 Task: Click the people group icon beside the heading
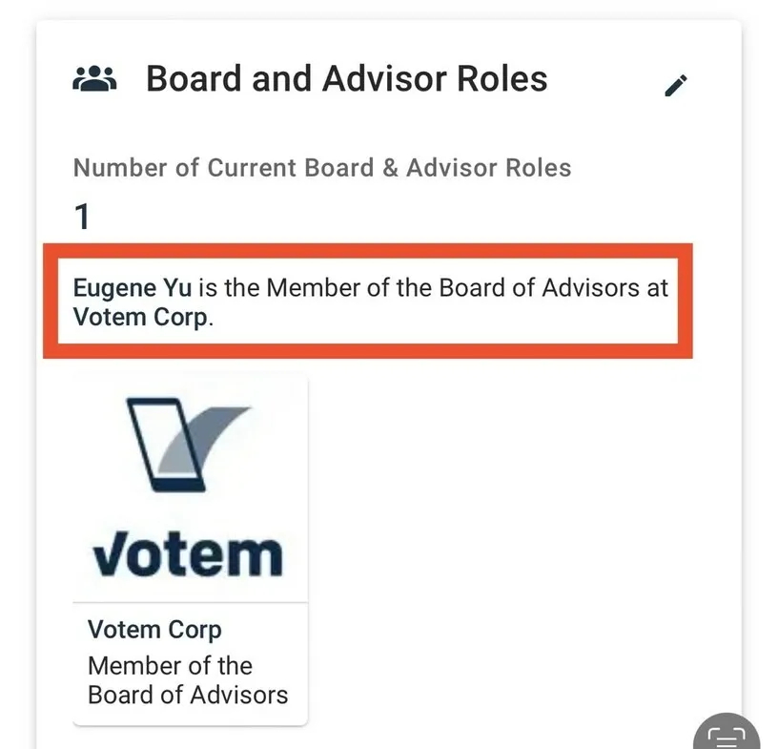[x=94, y=78]
